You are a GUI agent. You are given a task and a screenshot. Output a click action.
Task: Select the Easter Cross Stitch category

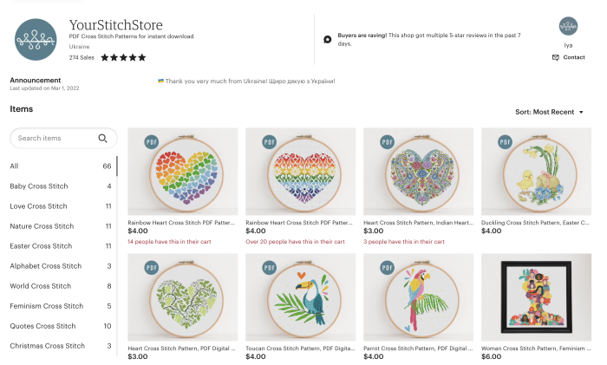[41, 246]
